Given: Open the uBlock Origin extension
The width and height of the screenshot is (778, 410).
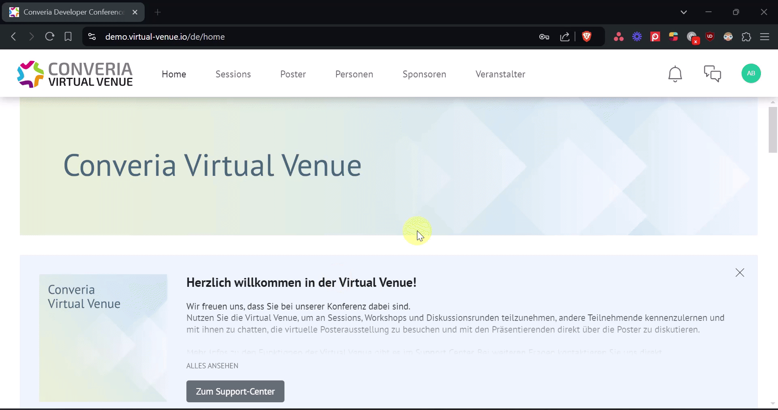Looking at the screenshot, I should tap(710, 36).
